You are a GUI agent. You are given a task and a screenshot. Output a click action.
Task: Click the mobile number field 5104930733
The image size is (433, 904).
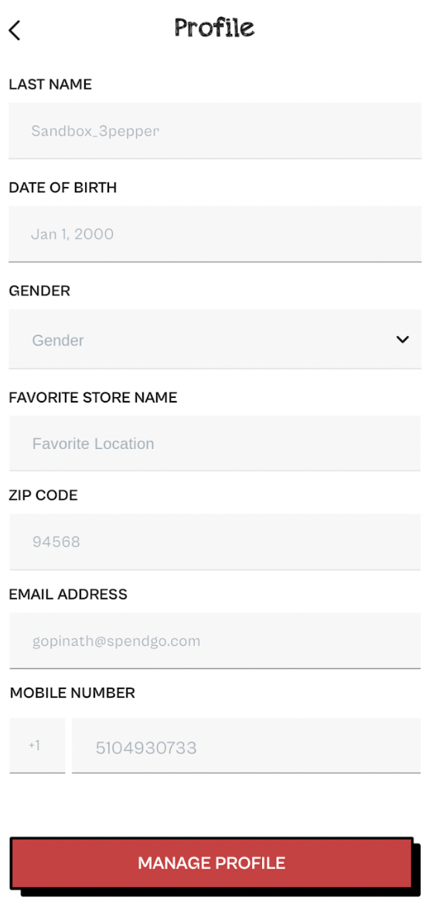tap(247, 746)
